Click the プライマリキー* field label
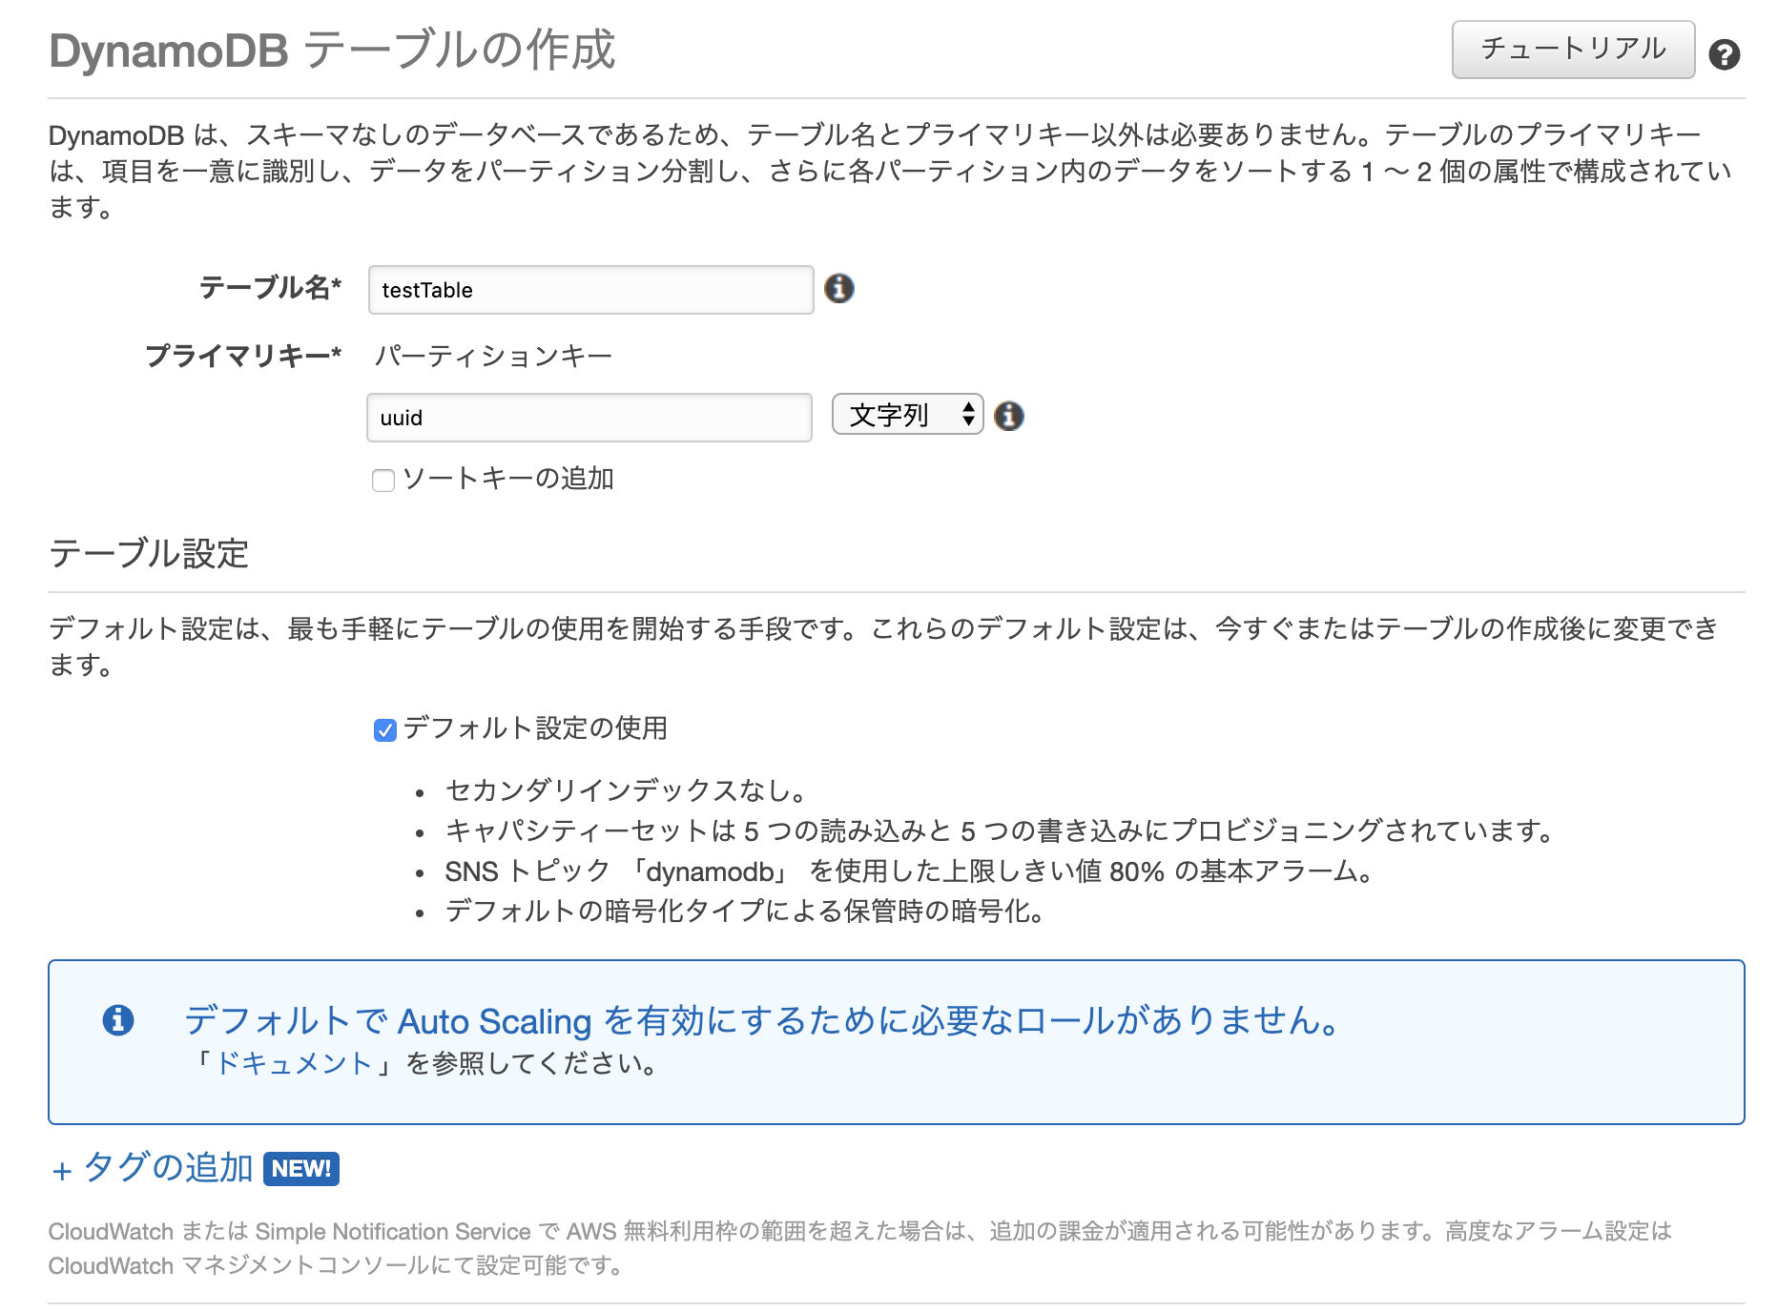 tap(243, 357)
